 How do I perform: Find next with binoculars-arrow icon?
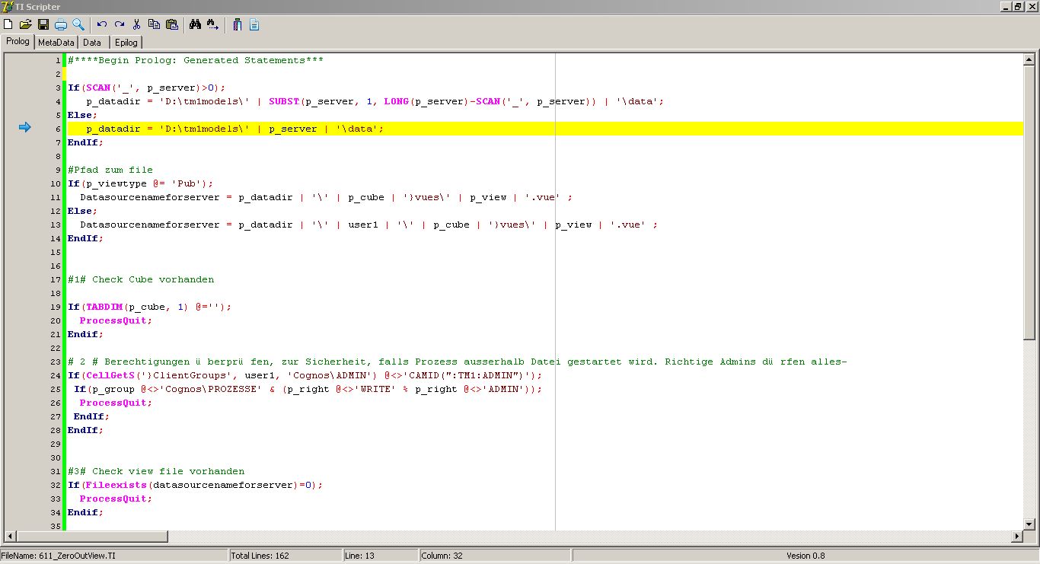pos(213,24)
